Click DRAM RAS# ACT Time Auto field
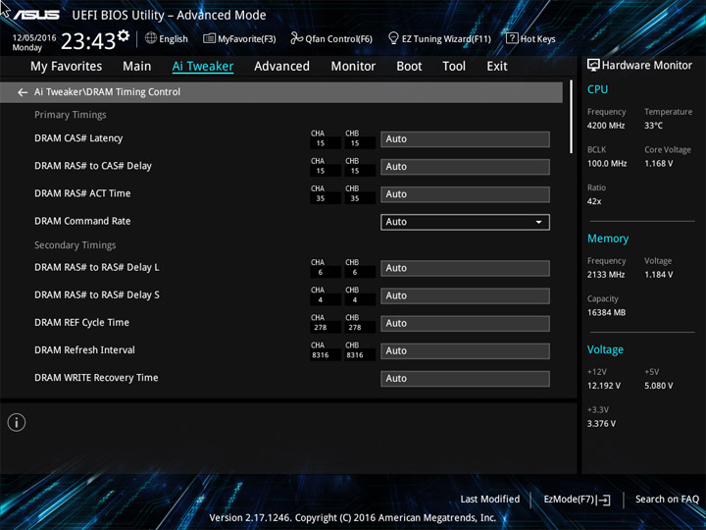This screenshot has height=530, width=706. pyautogui.click(x=465, y=194)
